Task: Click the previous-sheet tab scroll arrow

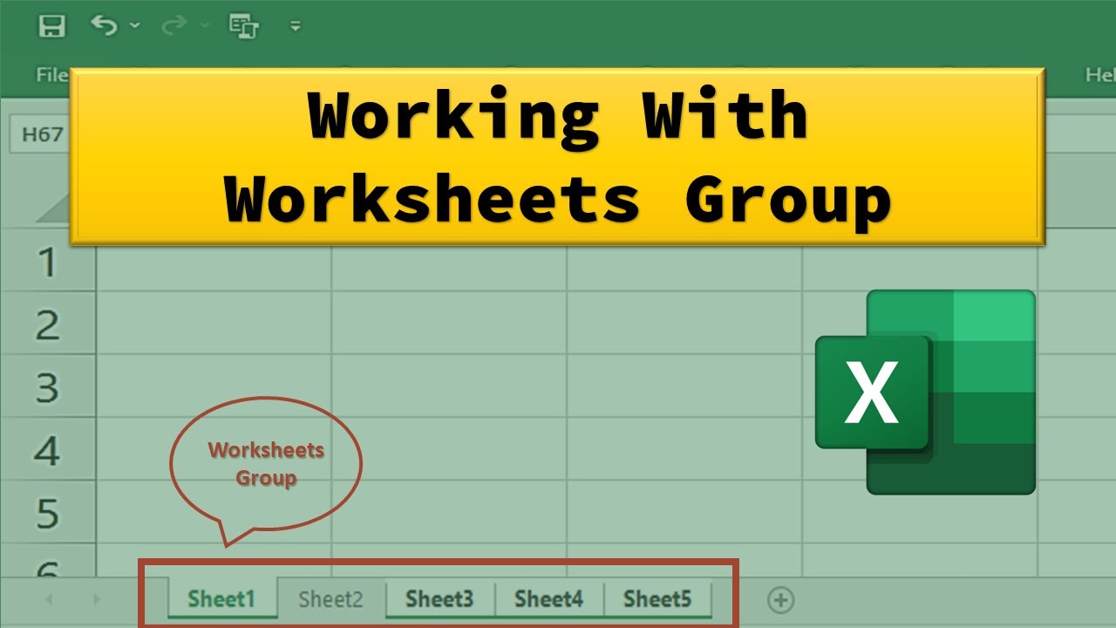Action: pyautogui.click(x=49, y=599)
